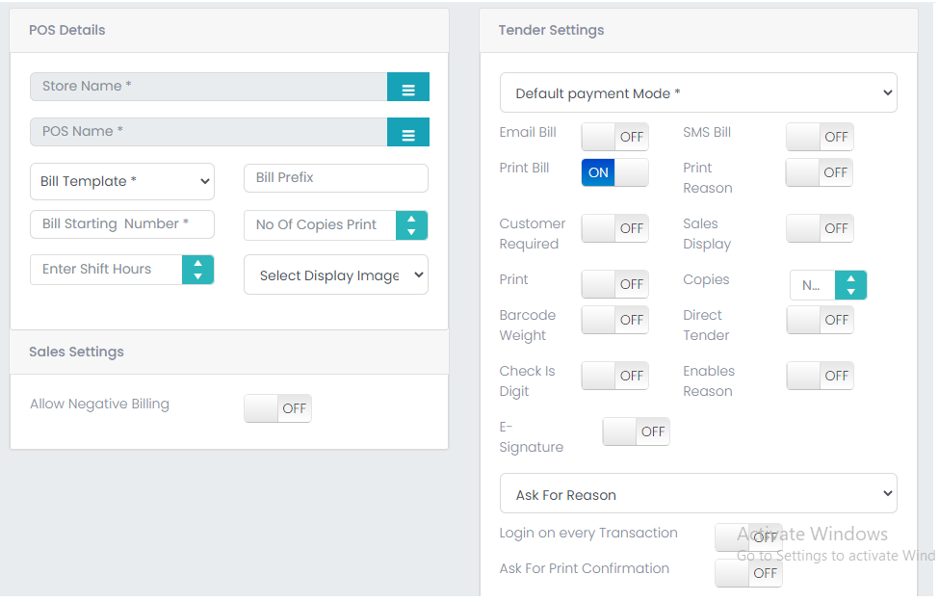This screenshot has height=601, width=939.
Task: Enable the Direct Tender switch
Action: pyautogui.click(x=820, y=321)
